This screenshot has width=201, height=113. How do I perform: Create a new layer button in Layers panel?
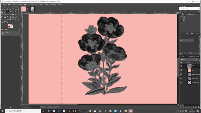(x=181, y=107)
